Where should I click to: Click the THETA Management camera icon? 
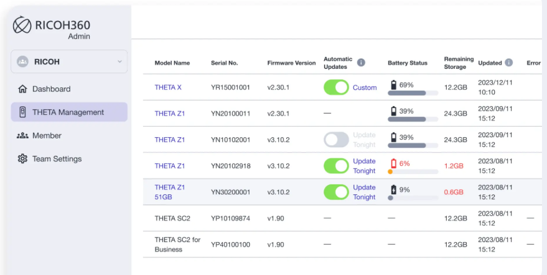tap(22, 112)
